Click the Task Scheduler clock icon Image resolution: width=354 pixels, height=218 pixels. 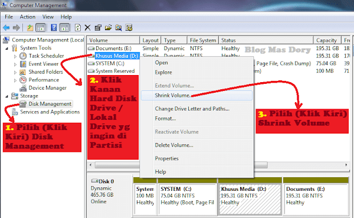23,56
